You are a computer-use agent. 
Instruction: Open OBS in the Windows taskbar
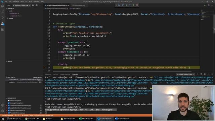coord(14,119)
